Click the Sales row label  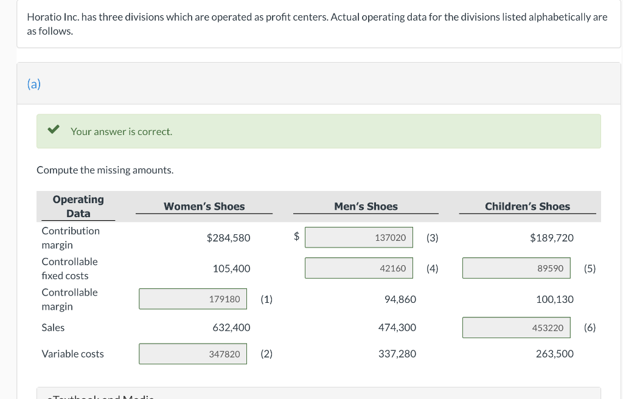pyautogui.click(x=53, y=328)
